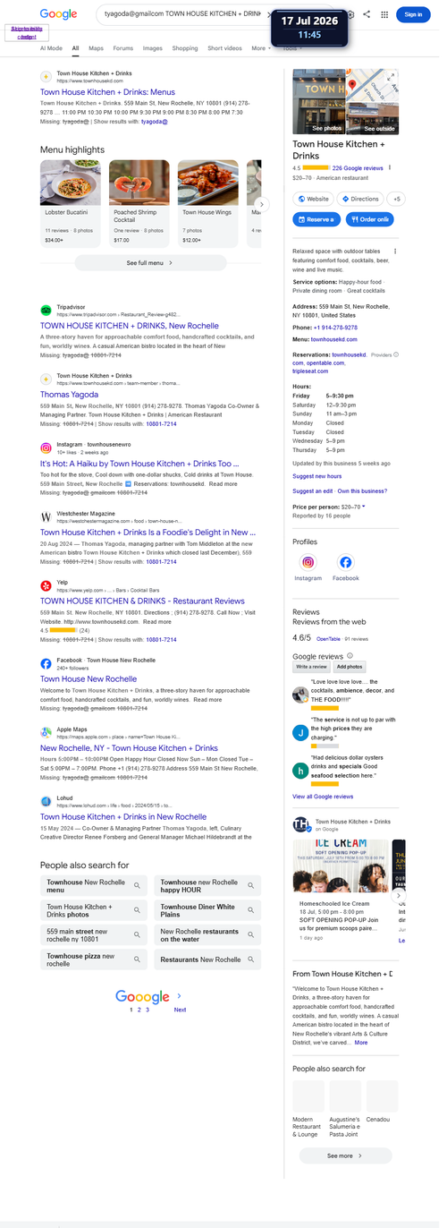Image resolution: width=447 pixels, height=1228 pixels.
Task: Expand the map with the fullscreen arrows icon
Action: [x=391, y=77]
